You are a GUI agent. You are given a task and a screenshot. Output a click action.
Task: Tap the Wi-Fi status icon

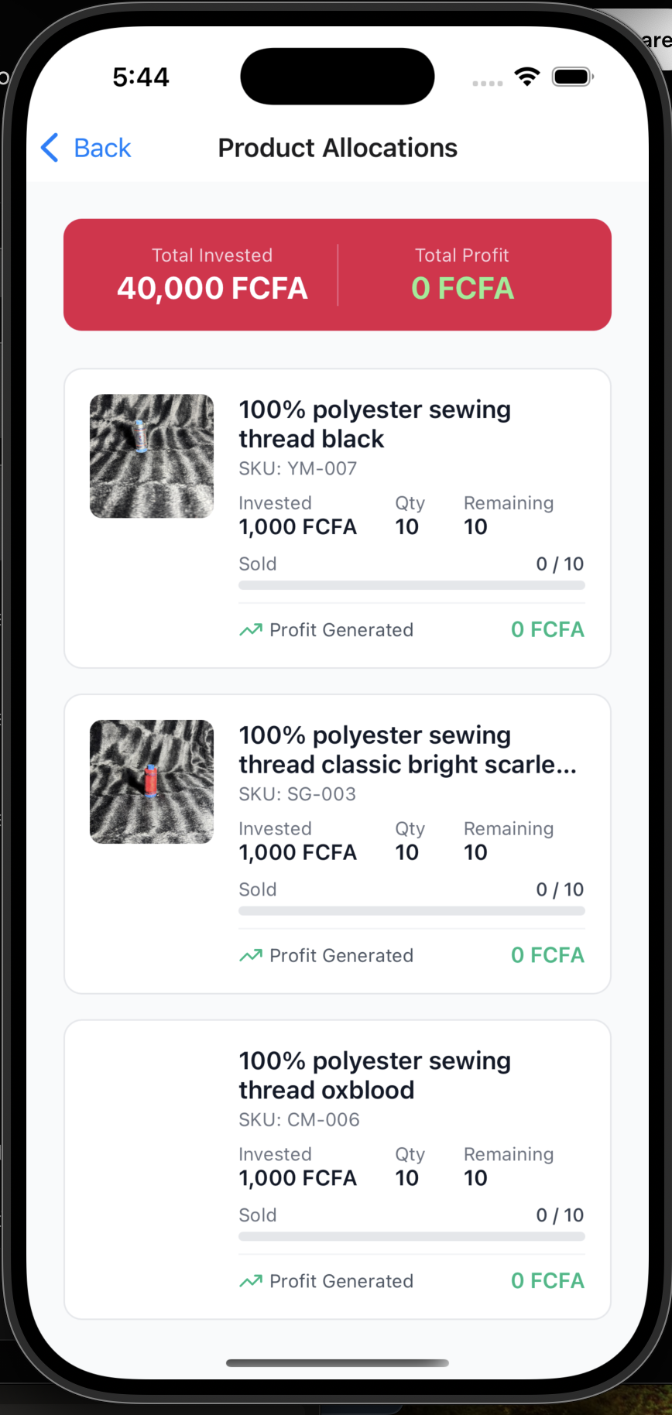click(526, 77)
